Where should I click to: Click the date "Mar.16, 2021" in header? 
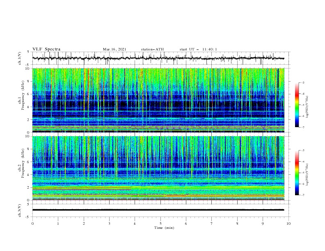pos(114,49)
